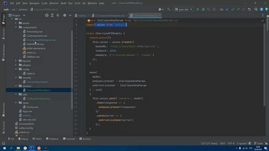Viewport: 269px width, 151px height.
Task: Open the Structure tool window
Action: click(x=3, y=128)
